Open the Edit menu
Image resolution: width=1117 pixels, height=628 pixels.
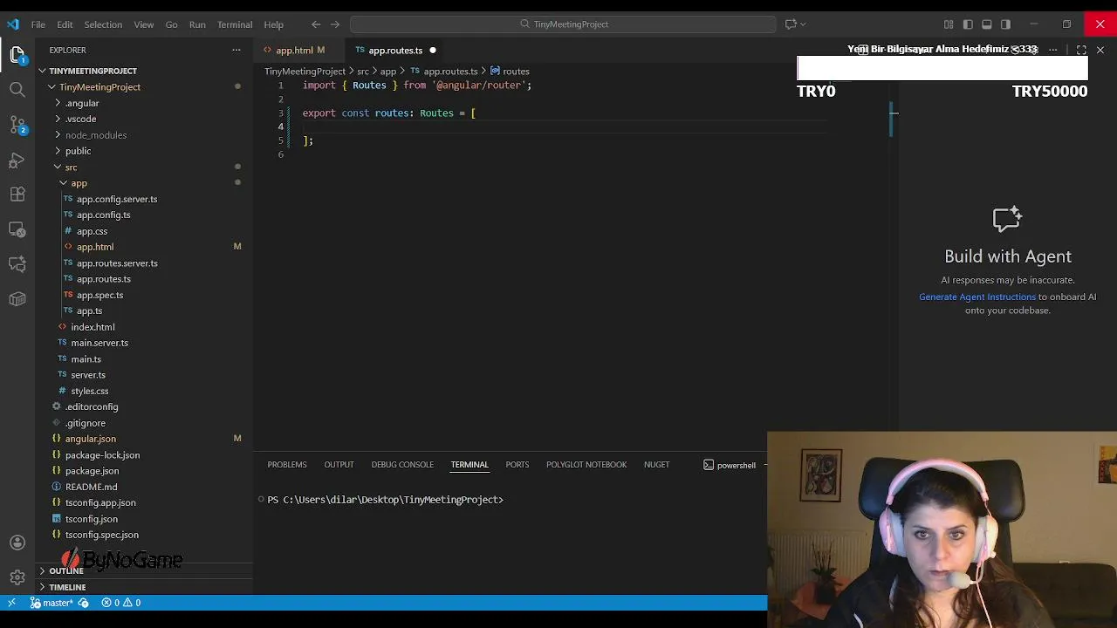click(x=65, y=24)
